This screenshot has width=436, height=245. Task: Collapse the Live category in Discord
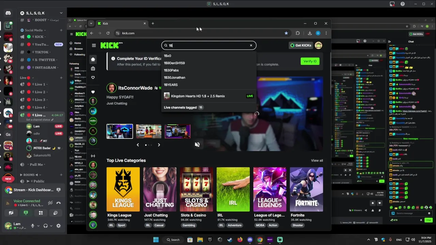pyautogui.click(x=25, y=78)
